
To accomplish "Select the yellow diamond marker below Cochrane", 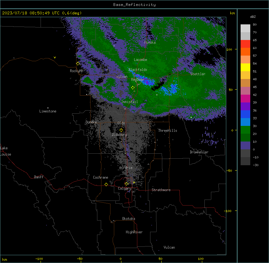I will tap(106, 184).
